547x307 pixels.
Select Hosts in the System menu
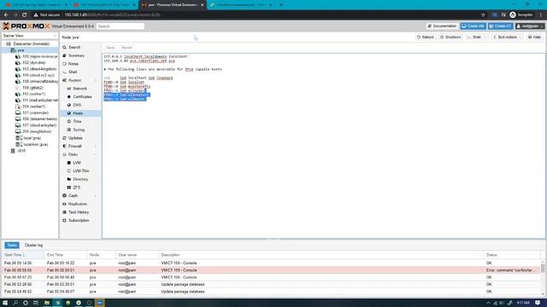[x=78, y=113]
